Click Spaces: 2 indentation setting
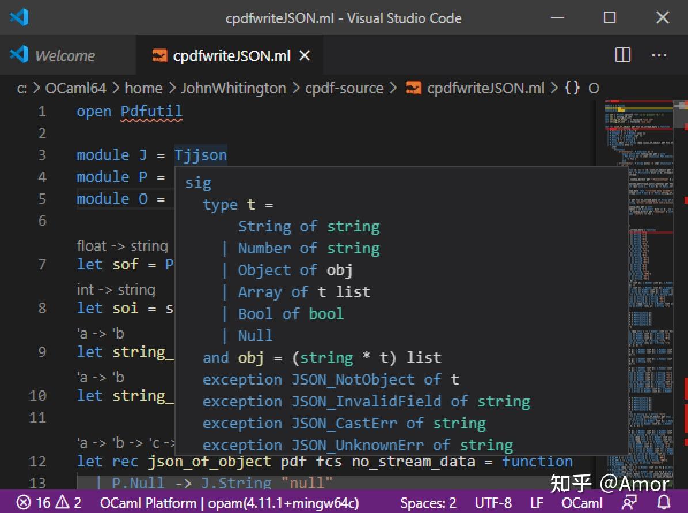 428,503
